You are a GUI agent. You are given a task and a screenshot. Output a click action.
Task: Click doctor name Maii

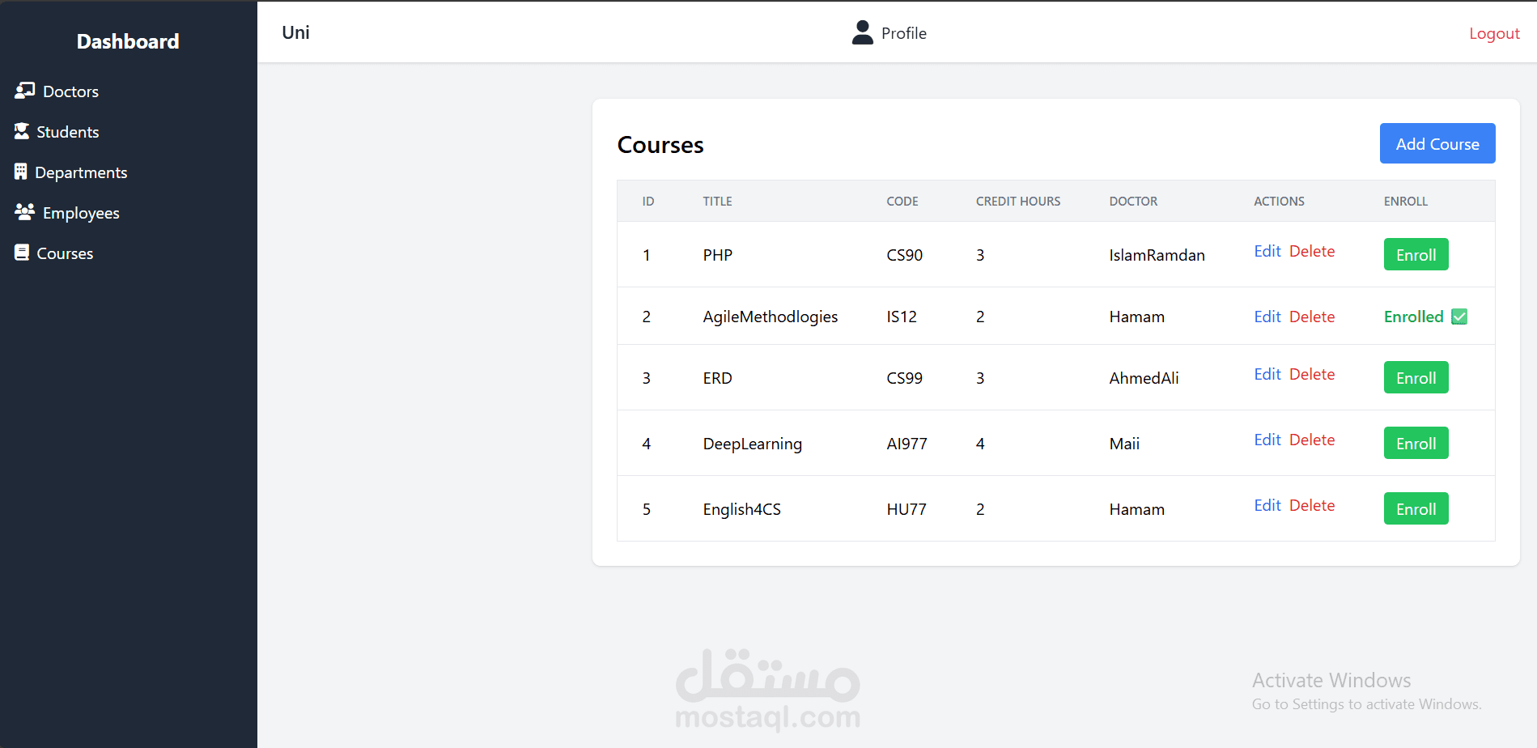tap(1124, 444)
